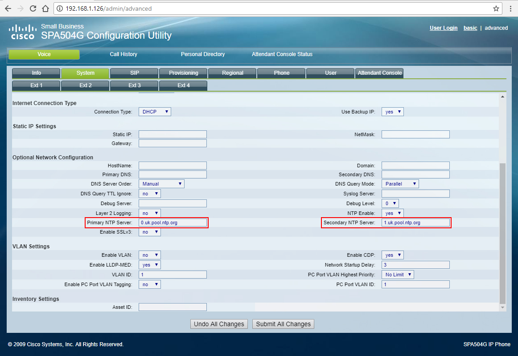This screenshot has height=356, width=518.
Task: Go to browser home icon
Action: pyautogui.click(x=45, y=8)
